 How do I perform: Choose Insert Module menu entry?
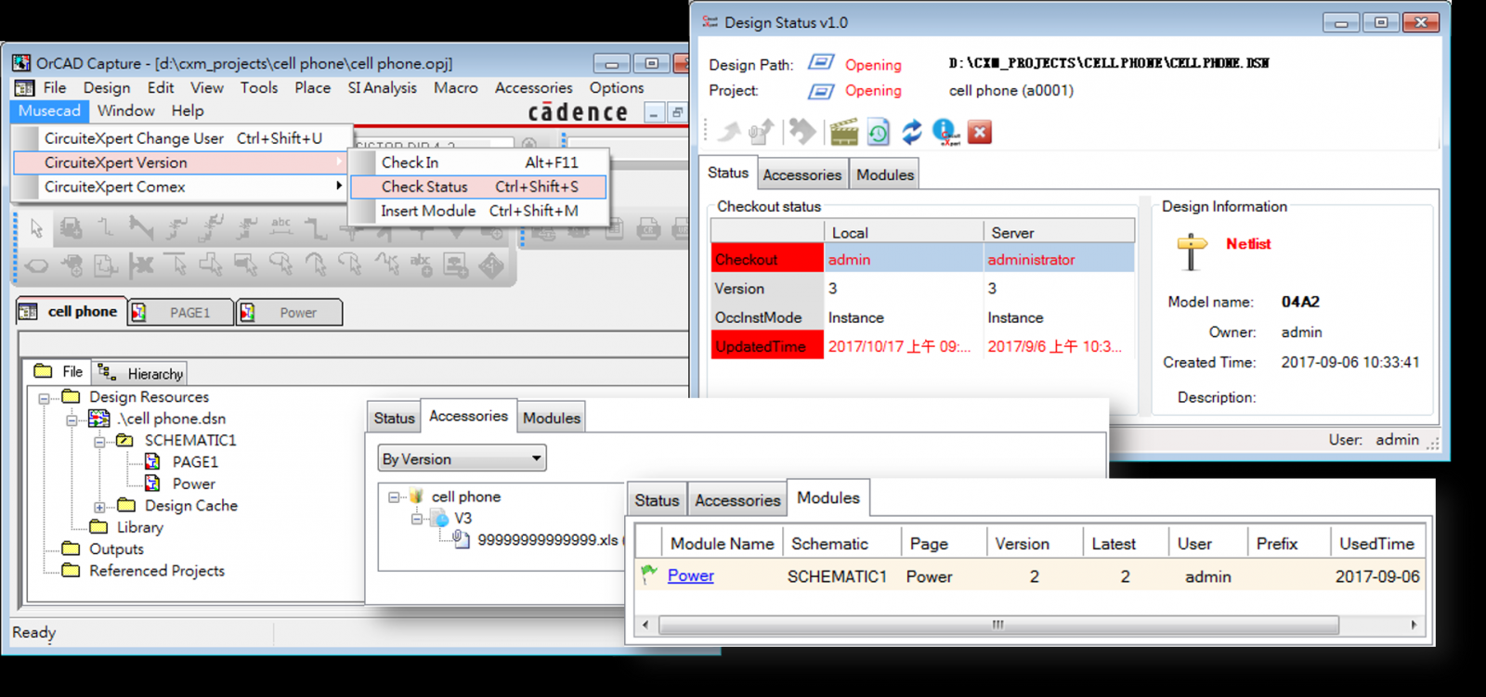coord(478,211)
